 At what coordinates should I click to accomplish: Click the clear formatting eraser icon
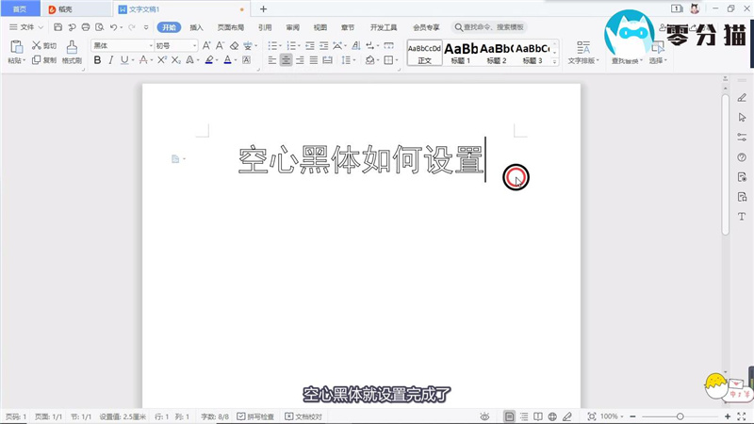(233, 45)
